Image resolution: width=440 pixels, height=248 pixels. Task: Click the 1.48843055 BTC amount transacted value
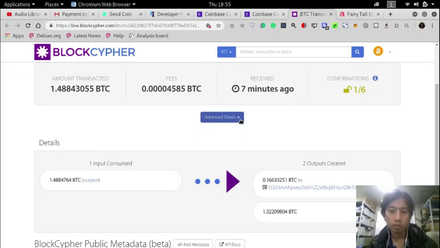pos(80,89)
